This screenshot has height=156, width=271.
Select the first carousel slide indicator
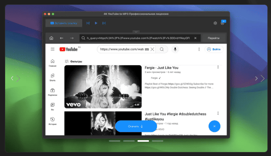click(x=114, y=141)
